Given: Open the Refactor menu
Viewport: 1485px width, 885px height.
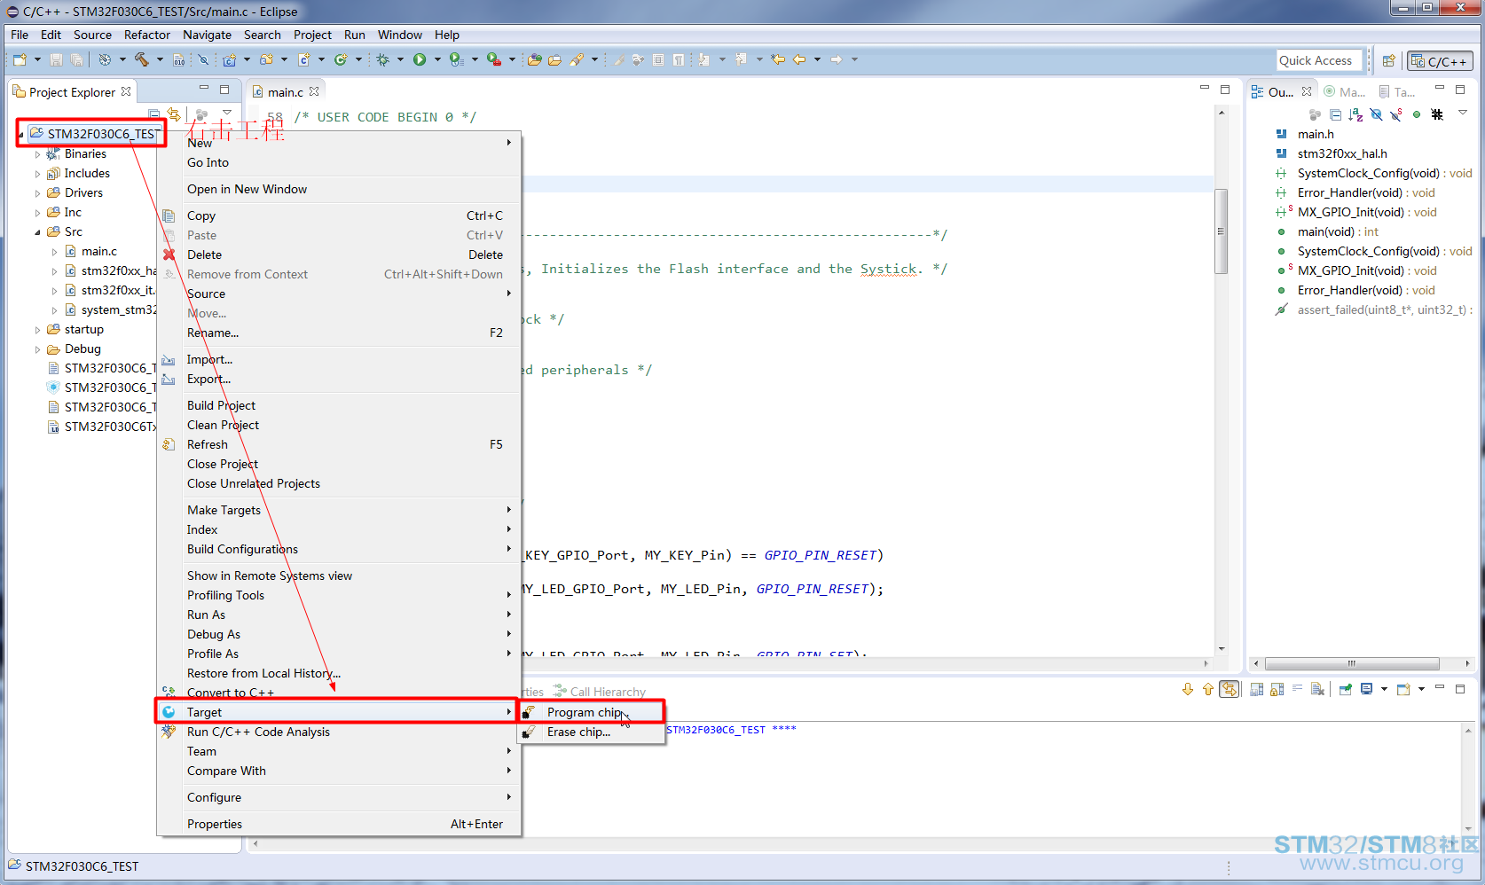Looking at the screenshot, I should [147, 35].
